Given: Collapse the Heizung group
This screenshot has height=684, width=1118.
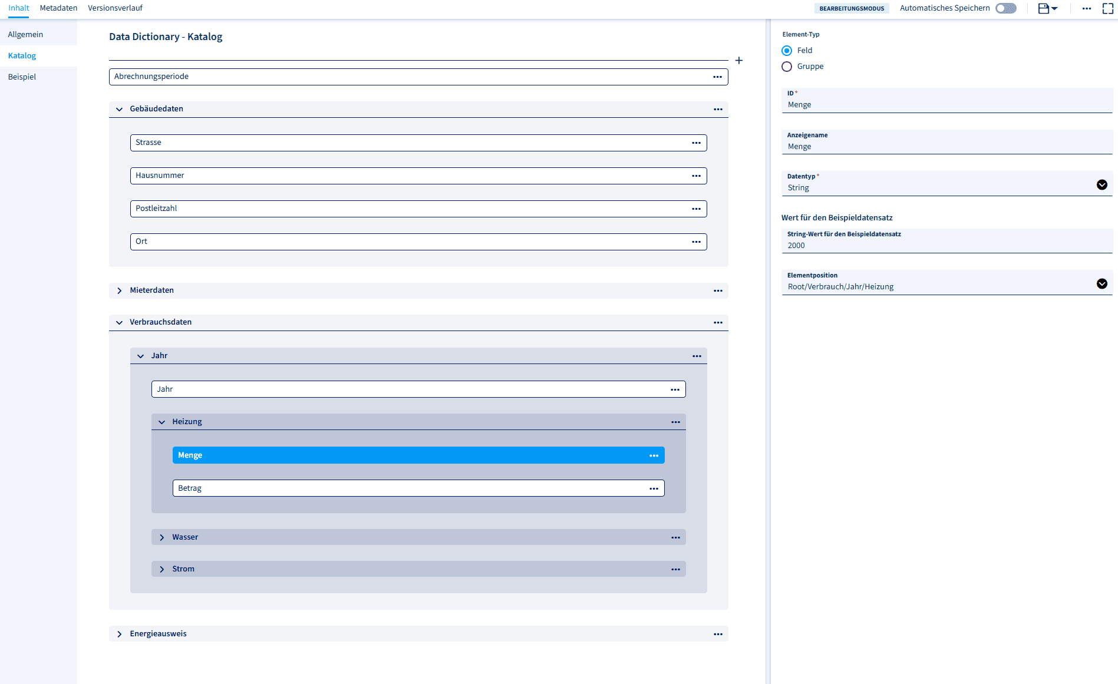Looking at the screenshot, I should coord(162,422).
